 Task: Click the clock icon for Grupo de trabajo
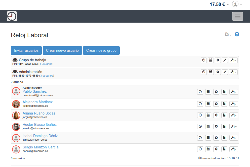point(204,60)
